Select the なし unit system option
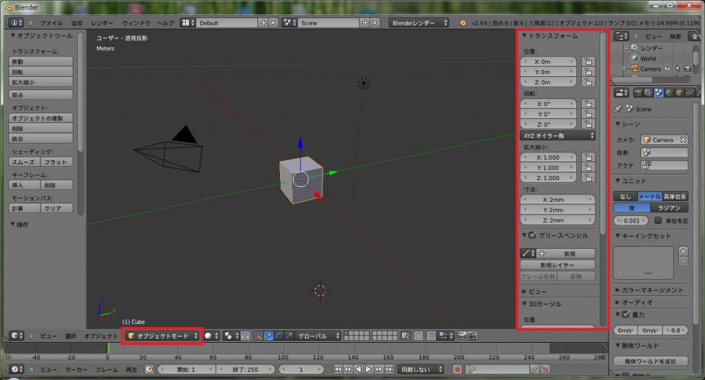 [x=625, y=197]
